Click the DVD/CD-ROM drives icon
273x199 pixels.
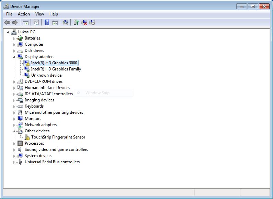[x=20, y=81]
